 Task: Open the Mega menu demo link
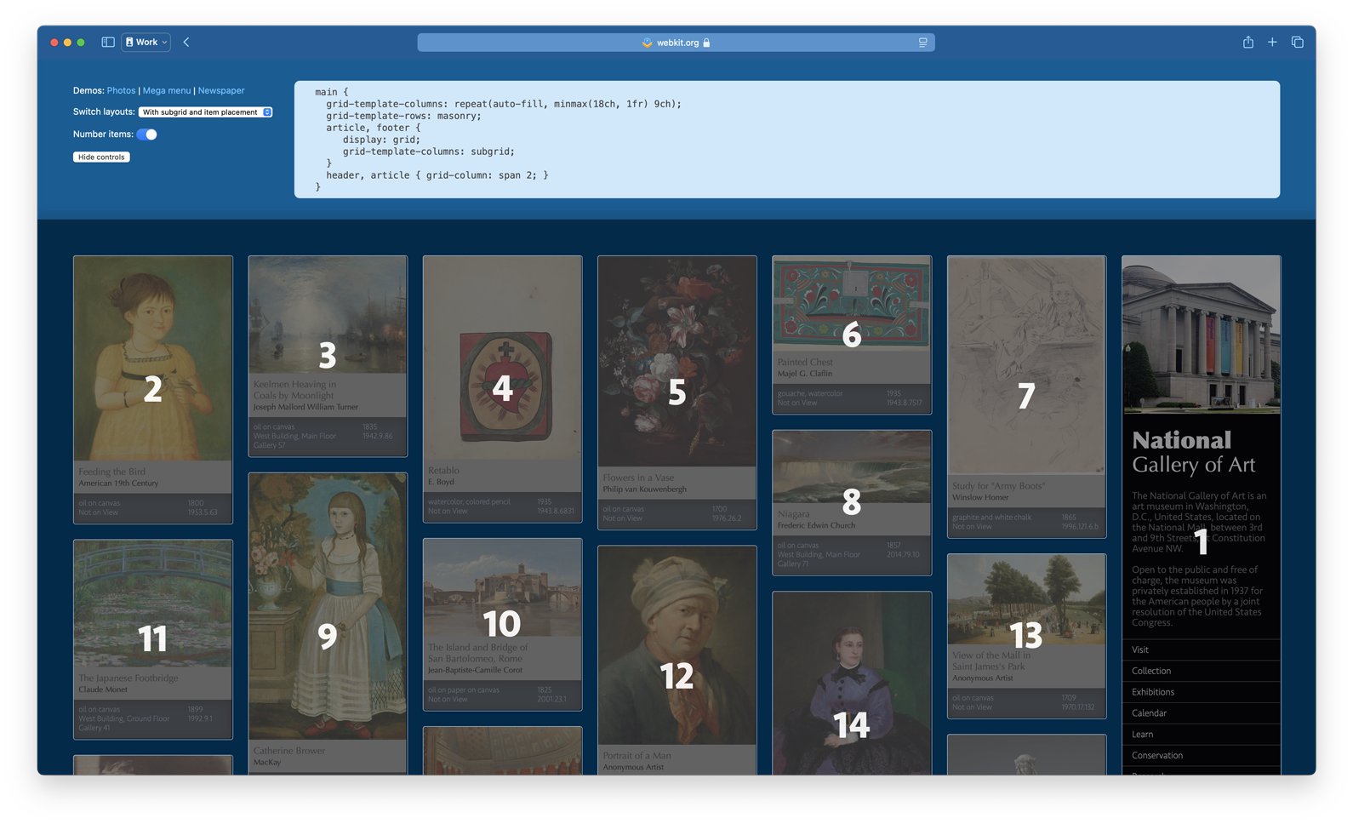point(167,90)
